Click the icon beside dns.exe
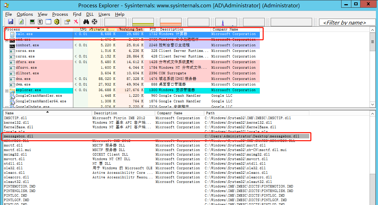The image size is (378, 205). tap(12, 79)
